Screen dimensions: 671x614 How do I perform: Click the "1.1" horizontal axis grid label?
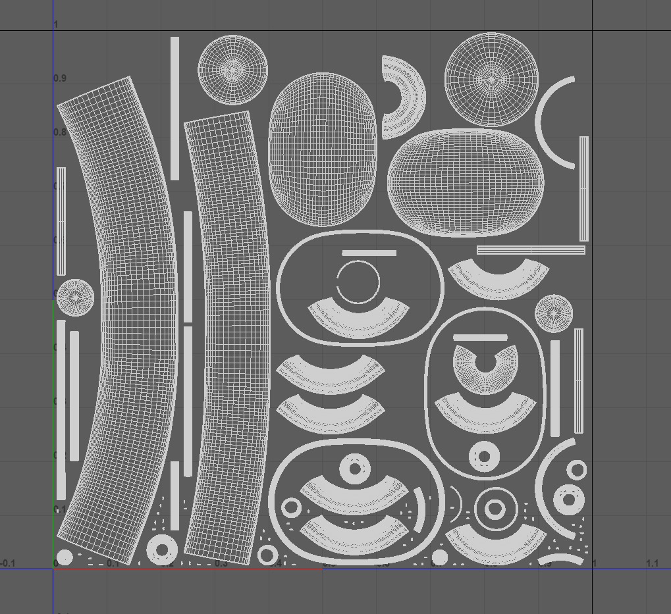(652, 563)
